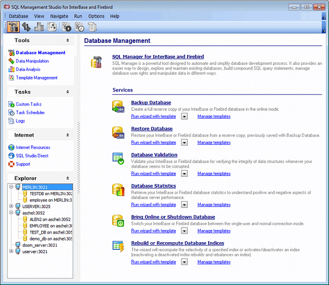
Task: Click the Database Validation heading link
Action: pyautogui.click(x=154, y=155)
